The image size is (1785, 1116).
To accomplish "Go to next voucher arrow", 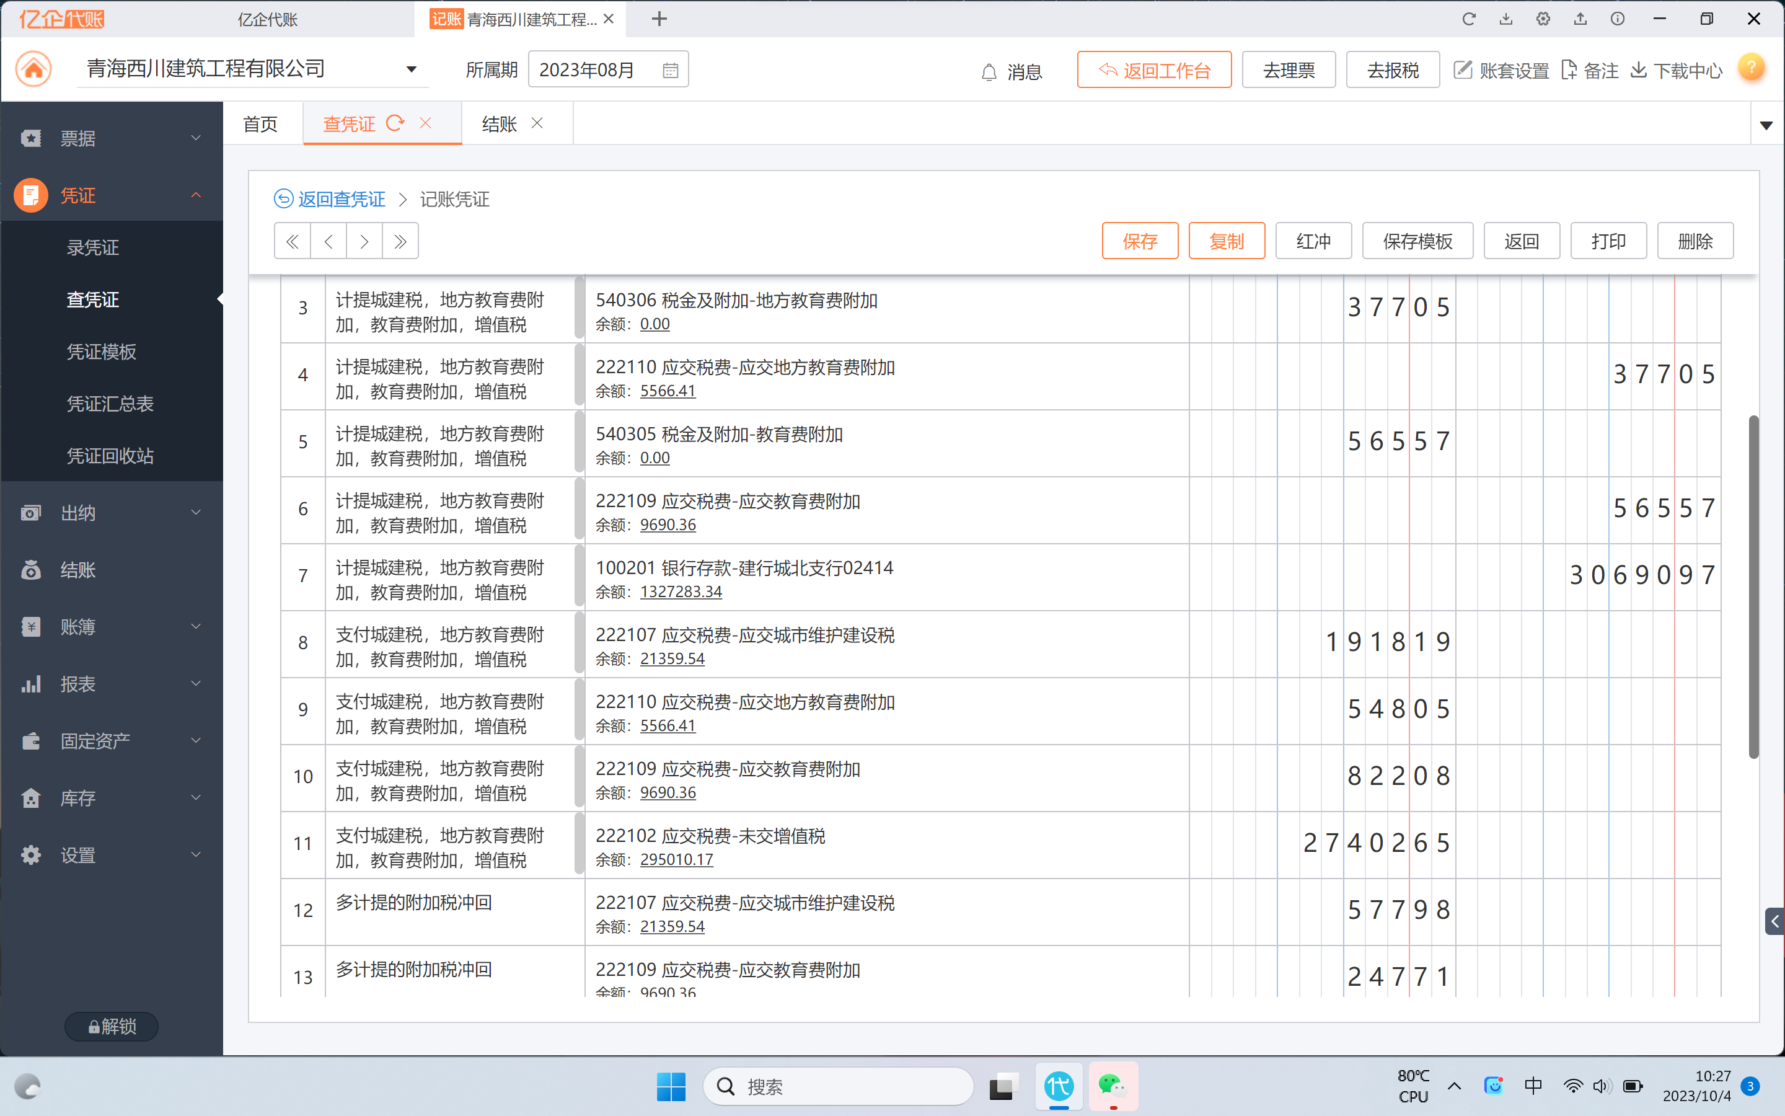I will (x=364, y=241).
